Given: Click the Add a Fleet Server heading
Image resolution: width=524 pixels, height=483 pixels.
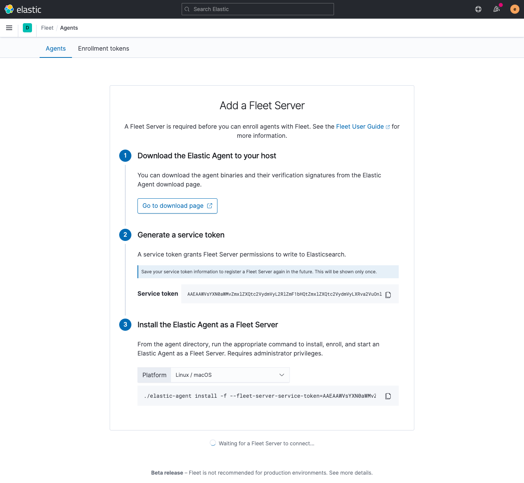Looking at the screenshot, I should [262, 105].
